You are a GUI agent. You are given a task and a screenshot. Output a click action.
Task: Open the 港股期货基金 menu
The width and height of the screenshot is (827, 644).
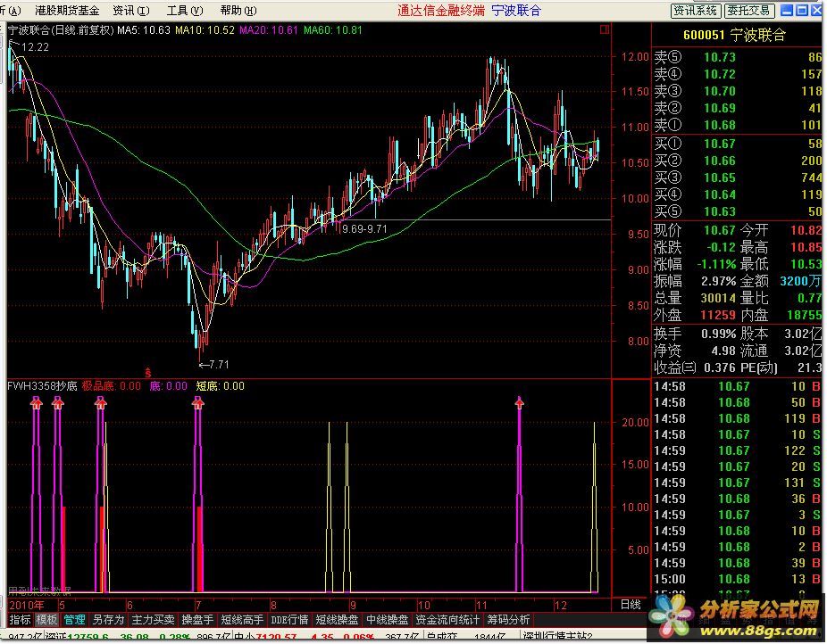[x=67, y=11]
